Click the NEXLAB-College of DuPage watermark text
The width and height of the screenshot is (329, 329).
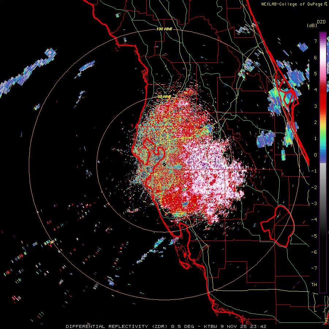coord(294,4)
